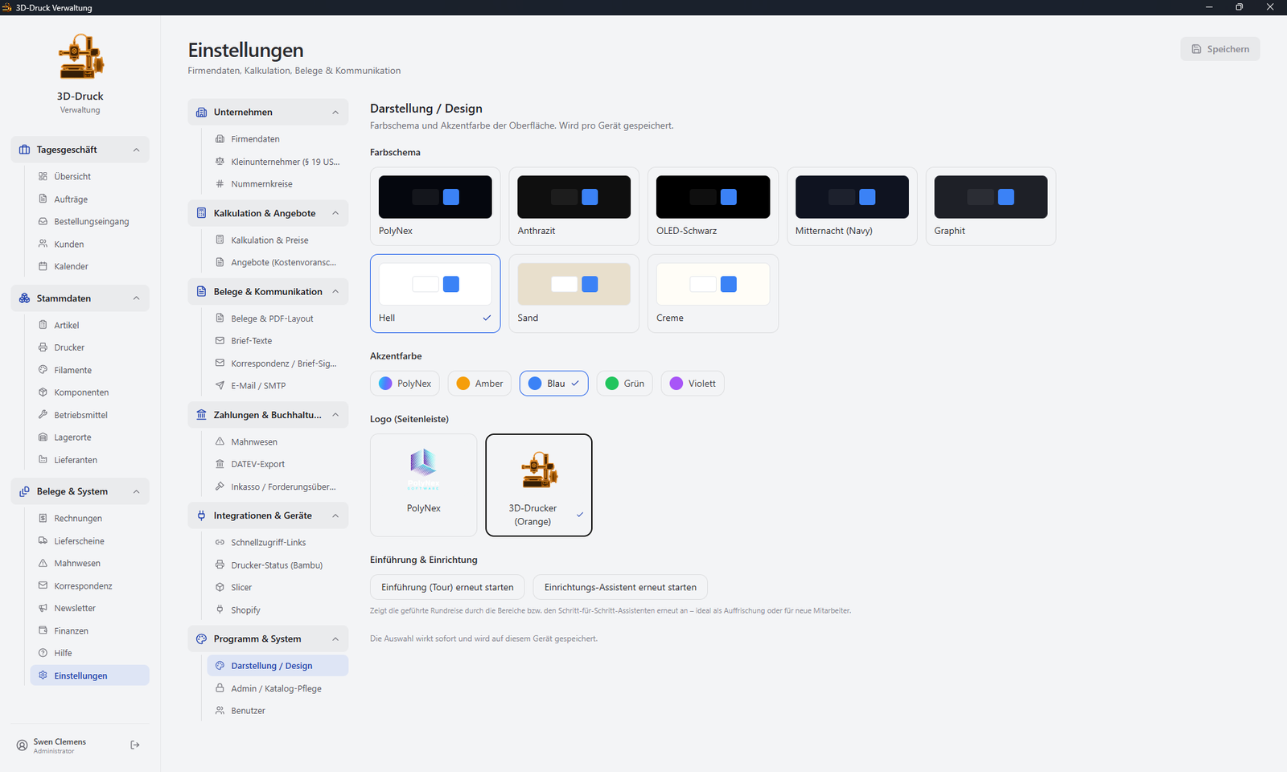Click the Bestellungseingang inbox icon
The width and height of the screenshot is (1287, 772).
tap(43, 221)
